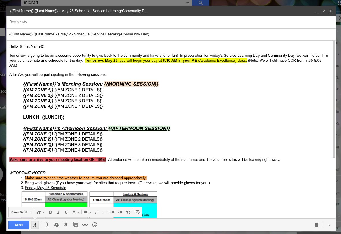The width and height of the screenshot is (341, 234).
Task: Click 'IMPORTANT NOTES:' heading
Action: (28, 173)
